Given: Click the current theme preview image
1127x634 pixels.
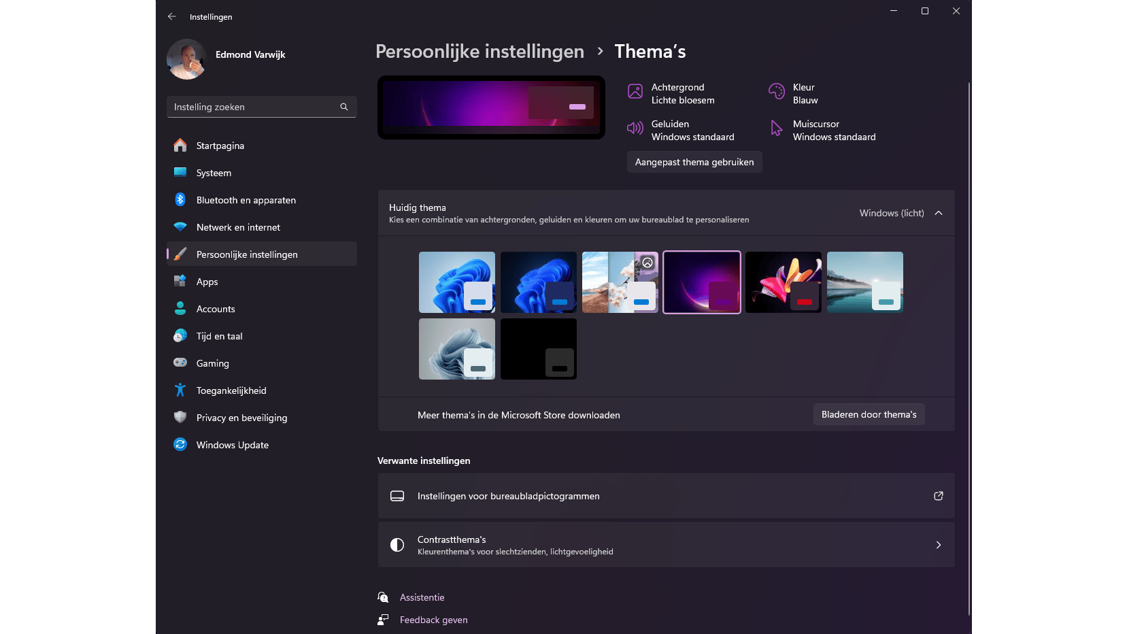Looking at the screenshot, I should (x=491, y=107).
